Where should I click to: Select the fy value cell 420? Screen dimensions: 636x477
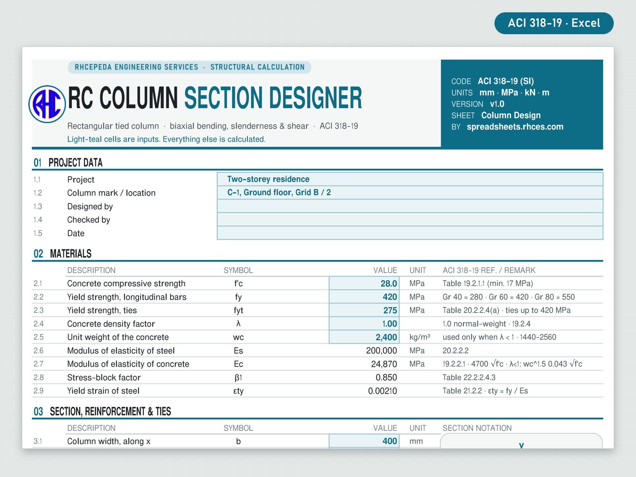364,297
